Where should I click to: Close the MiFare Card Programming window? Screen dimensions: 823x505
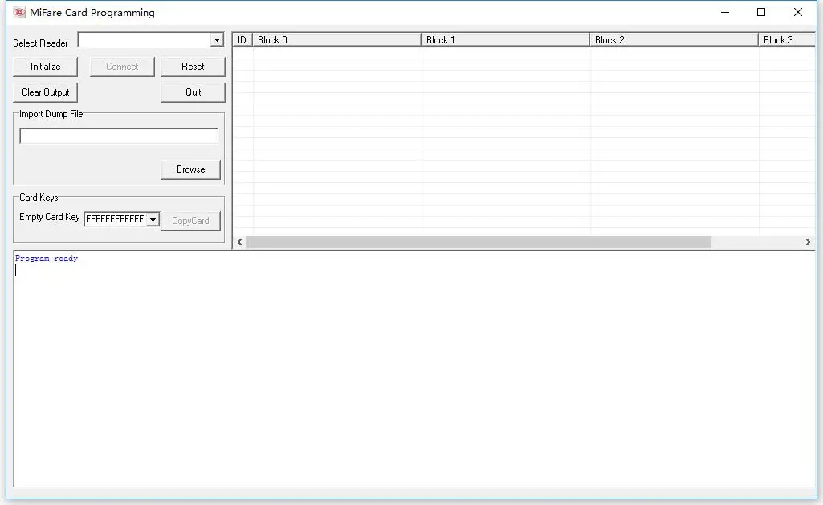[798, 12]
